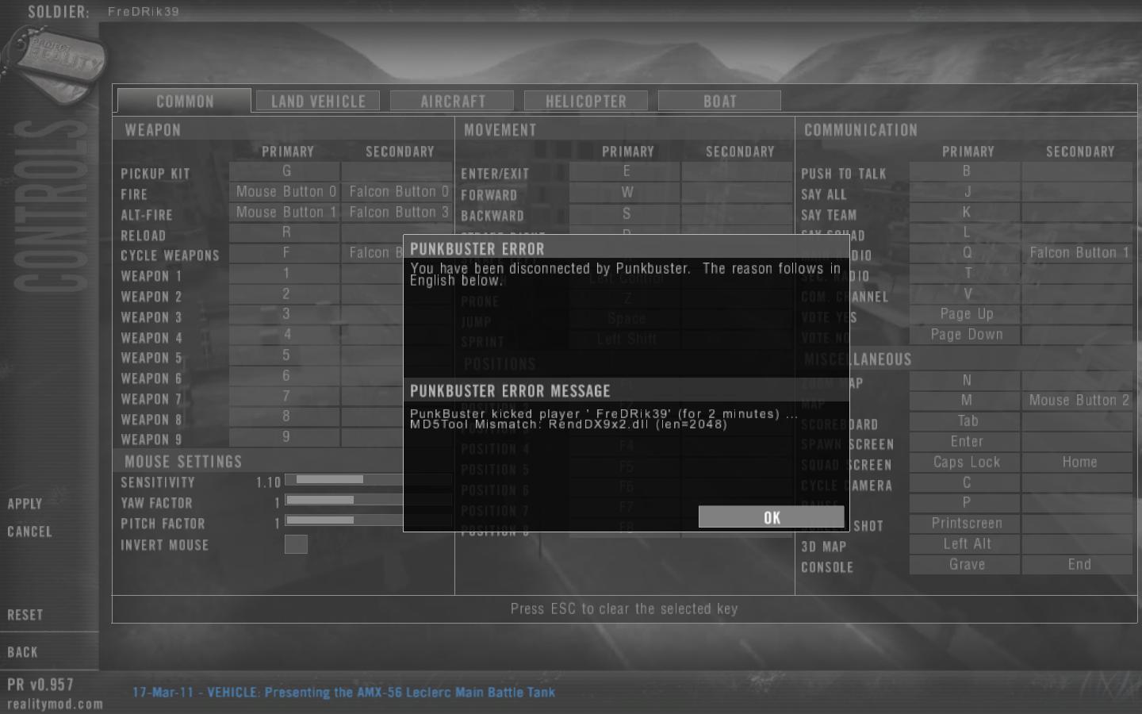Select Cycle Weapons primary key F
The width and height of the screenshot is (1142, 714).
pyautogui.click(x=285, y=253)
